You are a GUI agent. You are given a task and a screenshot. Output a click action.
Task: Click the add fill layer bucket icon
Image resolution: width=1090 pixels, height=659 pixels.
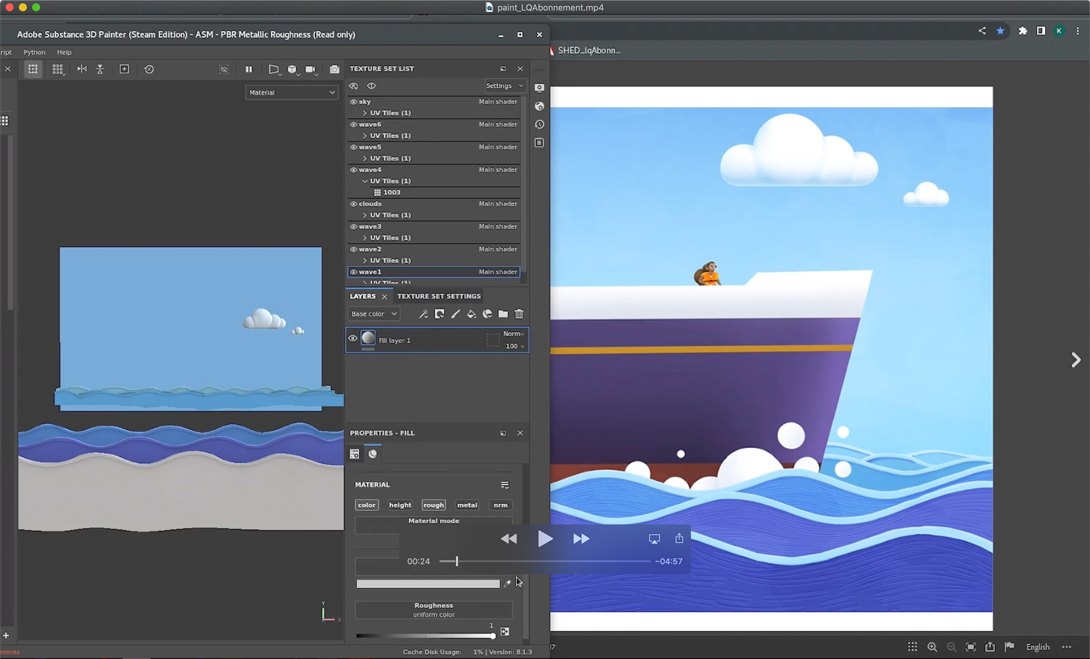click(x=471, y=314)
